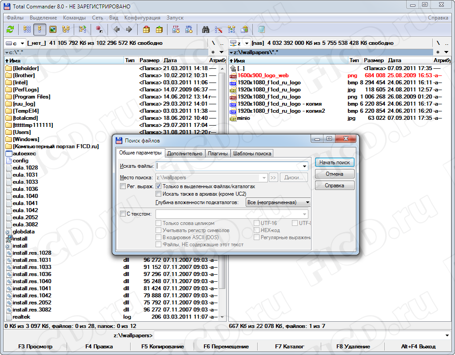Click the binoculars Search icon
The height and width of the screenshot is (355, 455).
206,29
